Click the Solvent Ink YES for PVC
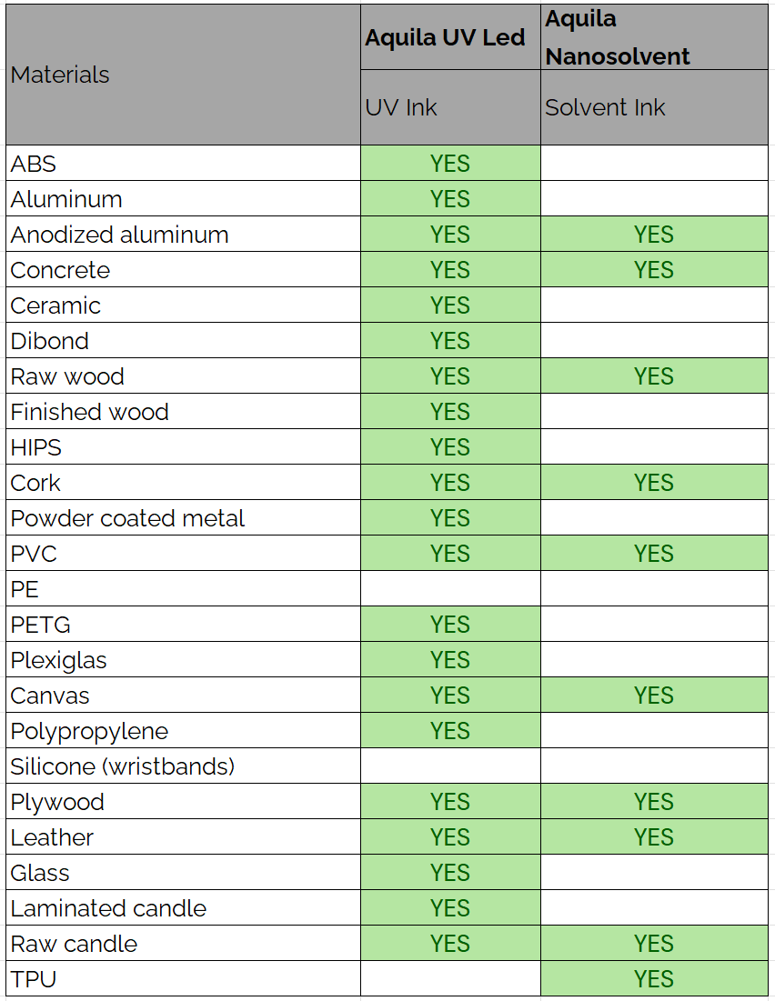Viewport: 775px width, 1001px height. 654,554
